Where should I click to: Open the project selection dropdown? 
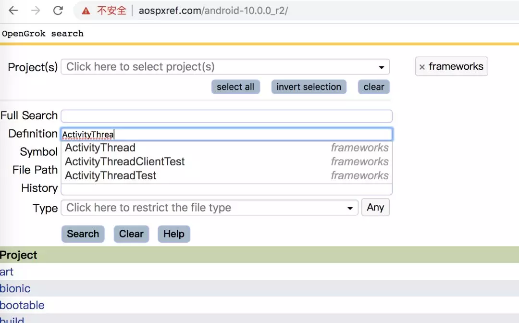221,67
